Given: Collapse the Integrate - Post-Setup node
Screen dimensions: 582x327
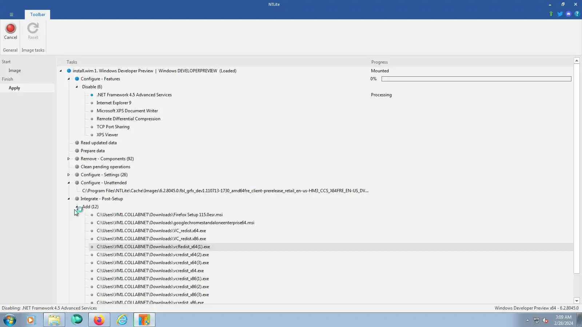Looking at the screenshot, I should click(69, 199).
